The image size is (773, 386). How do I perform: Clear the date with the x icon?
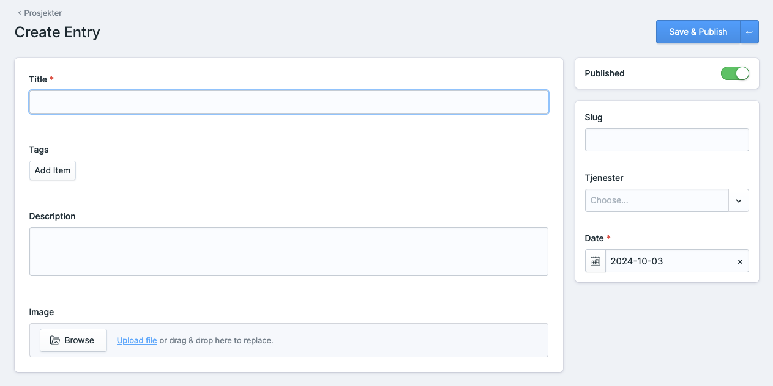coord(740,261)
